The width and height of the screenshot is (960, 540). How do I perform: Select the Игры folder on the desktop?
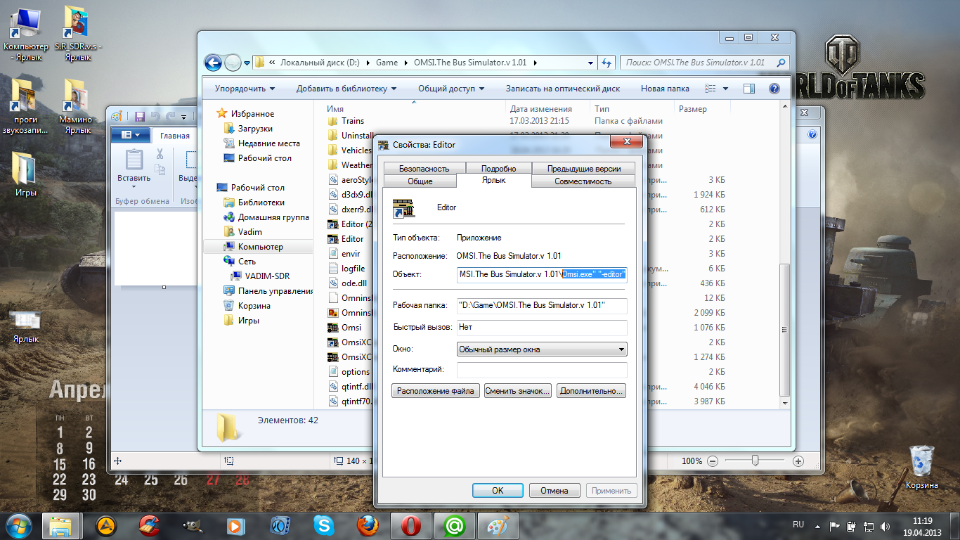click(25, 174)
